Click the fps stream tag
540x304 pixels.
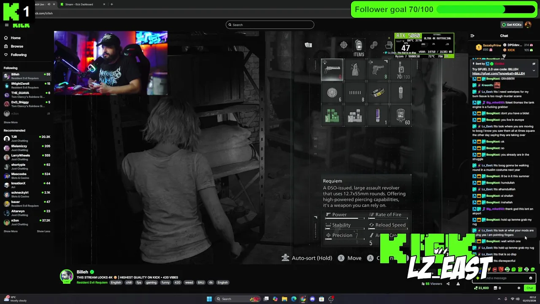click(x=139, y=282)
